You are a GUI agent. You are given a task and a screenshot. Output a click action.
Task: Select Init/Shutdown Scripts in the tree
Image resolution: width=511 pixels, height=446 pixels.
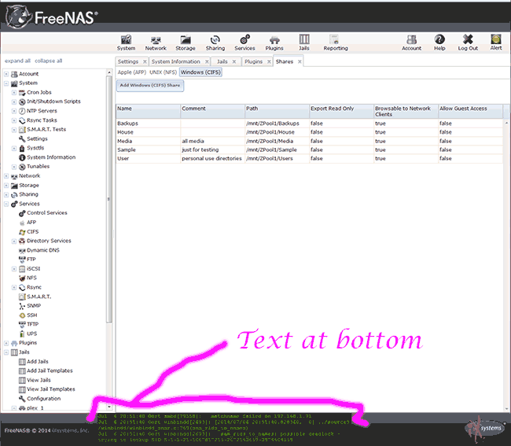(53, 101)
